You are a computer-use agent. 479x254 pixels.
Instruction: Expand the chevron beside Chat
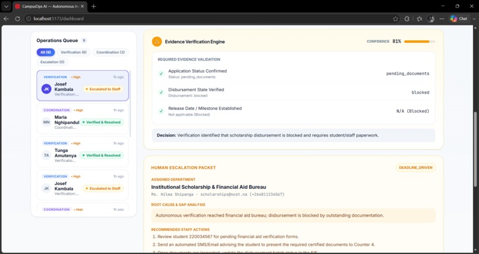point(474,18)
